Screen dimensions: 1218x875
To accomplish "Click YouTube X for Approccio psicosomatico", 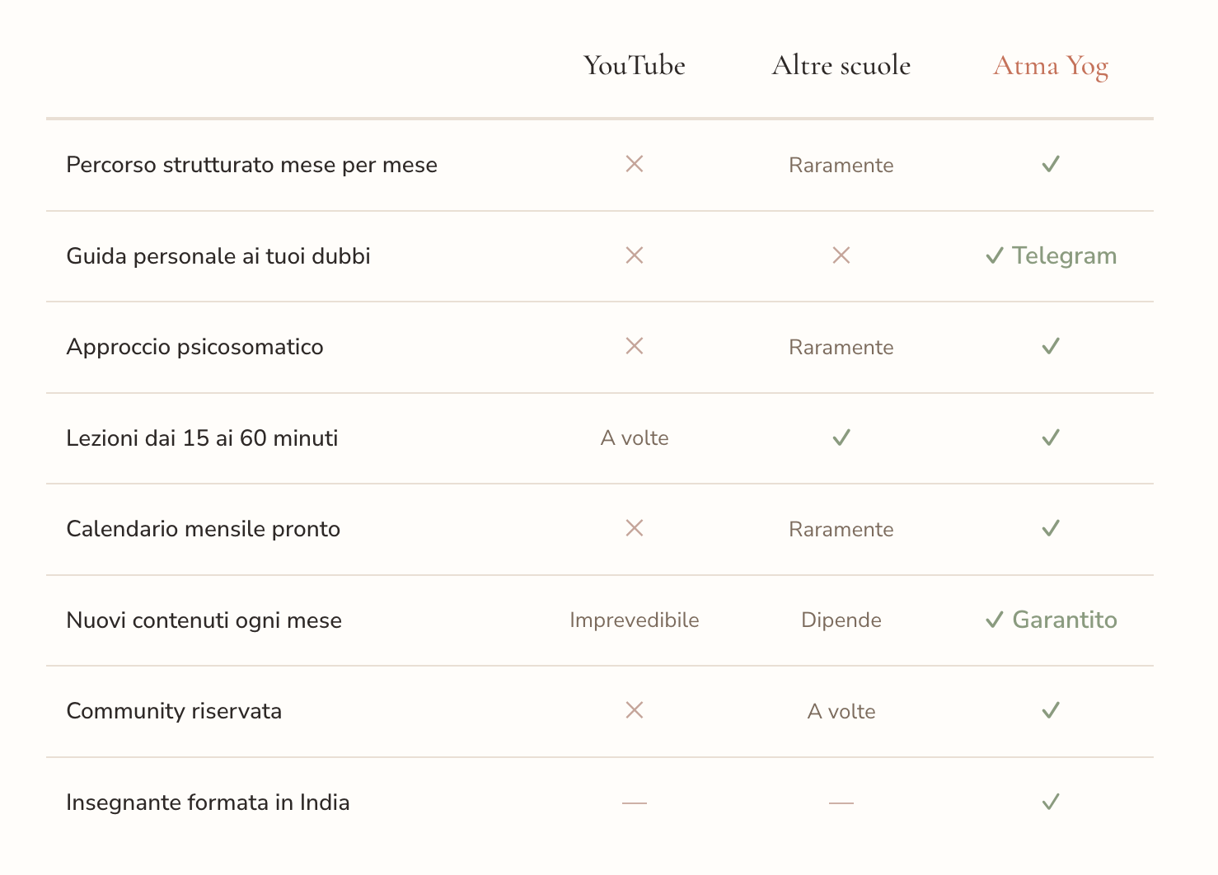I will pyautogui.click(x=634, y=346).
